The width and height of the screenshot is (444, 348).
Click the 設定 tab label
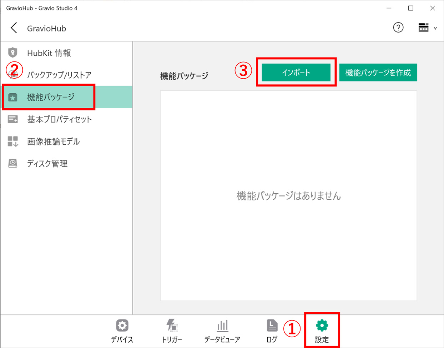pyautogui.click(x=322, y=339)
